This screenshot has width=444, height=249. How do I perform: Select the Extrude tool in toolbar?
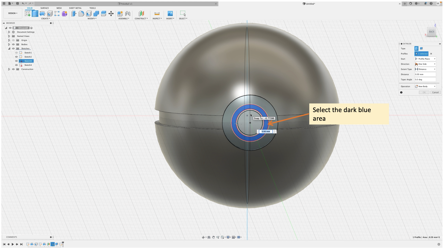(35, 13)
